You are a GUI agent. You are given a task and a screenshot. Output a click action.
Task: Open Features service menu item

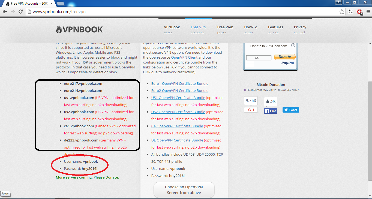tap(275, 29)
